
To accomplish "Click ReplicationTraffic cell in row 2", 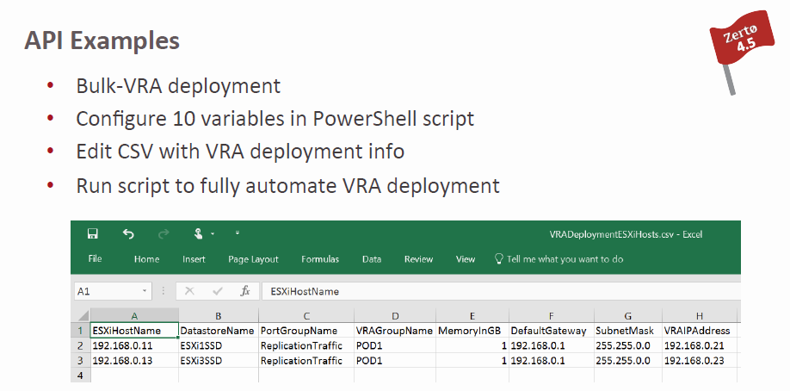I will click(306, 345).
